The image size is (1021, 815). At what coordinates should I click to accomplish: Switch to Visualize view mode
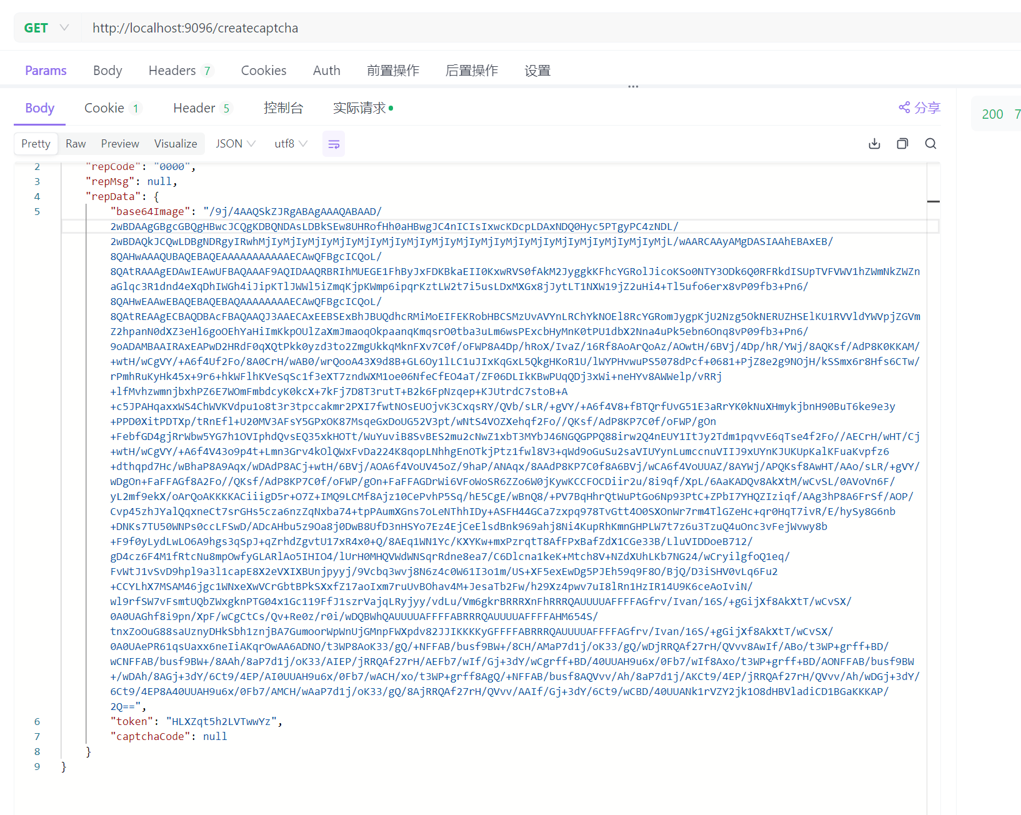click(x=176, y=144)
